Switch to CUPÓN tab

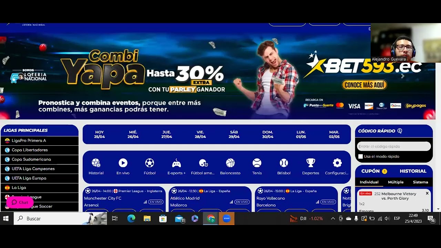pos(374,171)
